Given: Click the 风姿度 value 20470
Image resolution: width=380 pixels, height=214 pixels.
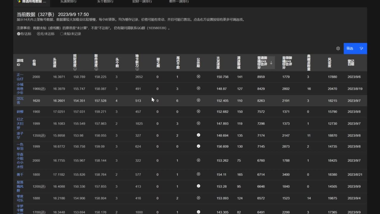Looking at the screenshot, I should pyautogui.click(x=332, y=89).
